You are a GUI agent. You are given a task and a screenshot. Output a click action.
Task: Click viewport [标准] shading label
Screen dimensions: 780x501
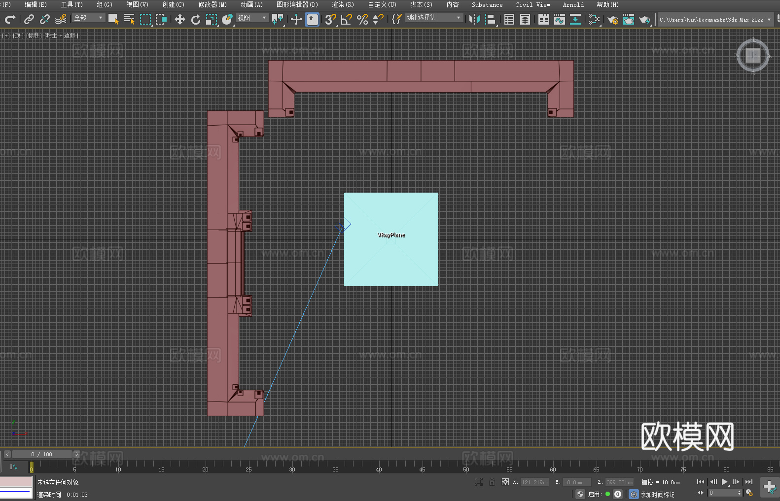click(34, 35)
